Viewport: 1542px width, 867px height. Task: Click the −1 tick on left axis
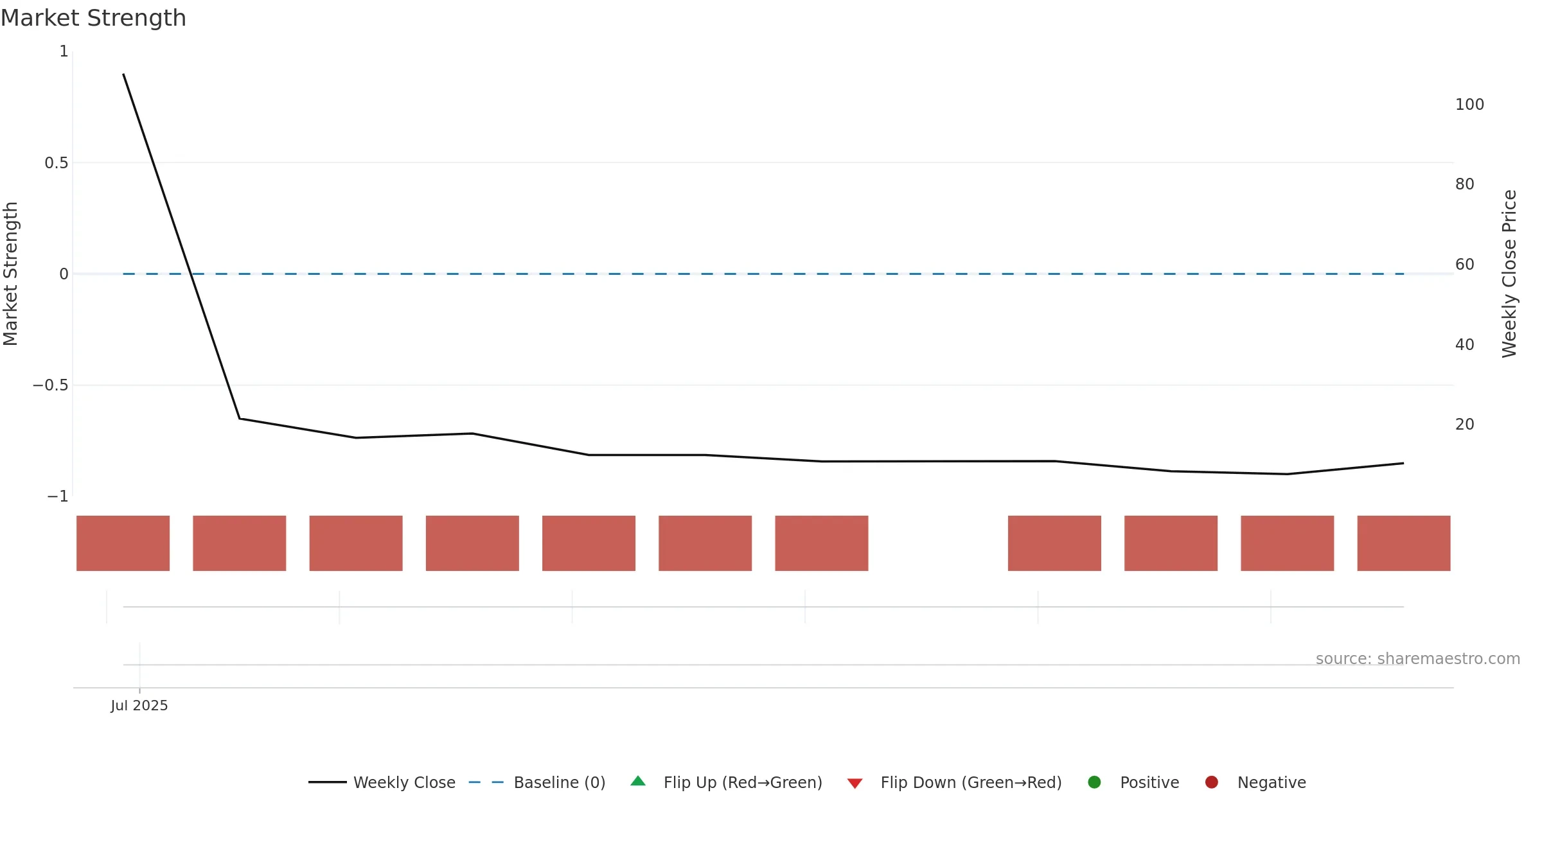pyautogui.click(x=57, y=496)
